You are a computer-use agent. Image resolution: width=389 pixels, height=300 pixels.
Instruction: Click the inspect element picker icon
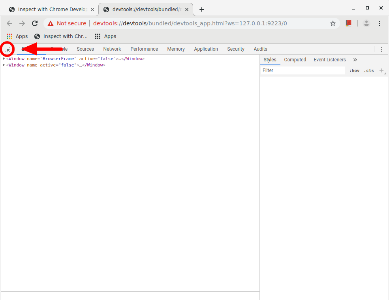(x=7, y=49)
